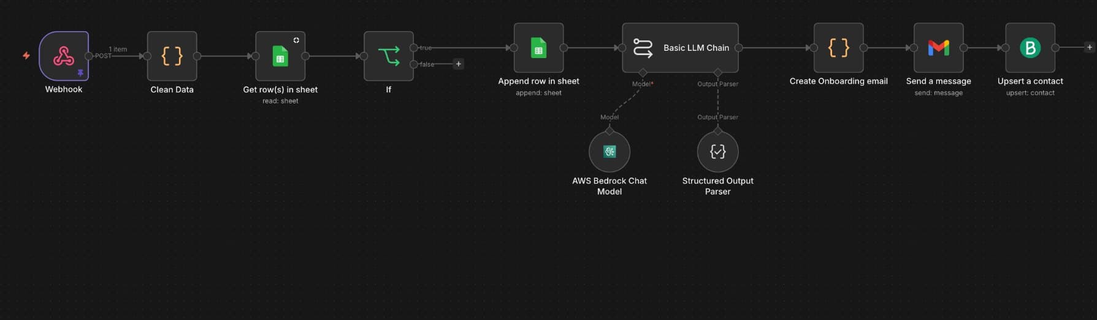Screen dimensions: 1097x320
Task: Click the connector on top of Structured Output Parser
Action: [718, 131]
